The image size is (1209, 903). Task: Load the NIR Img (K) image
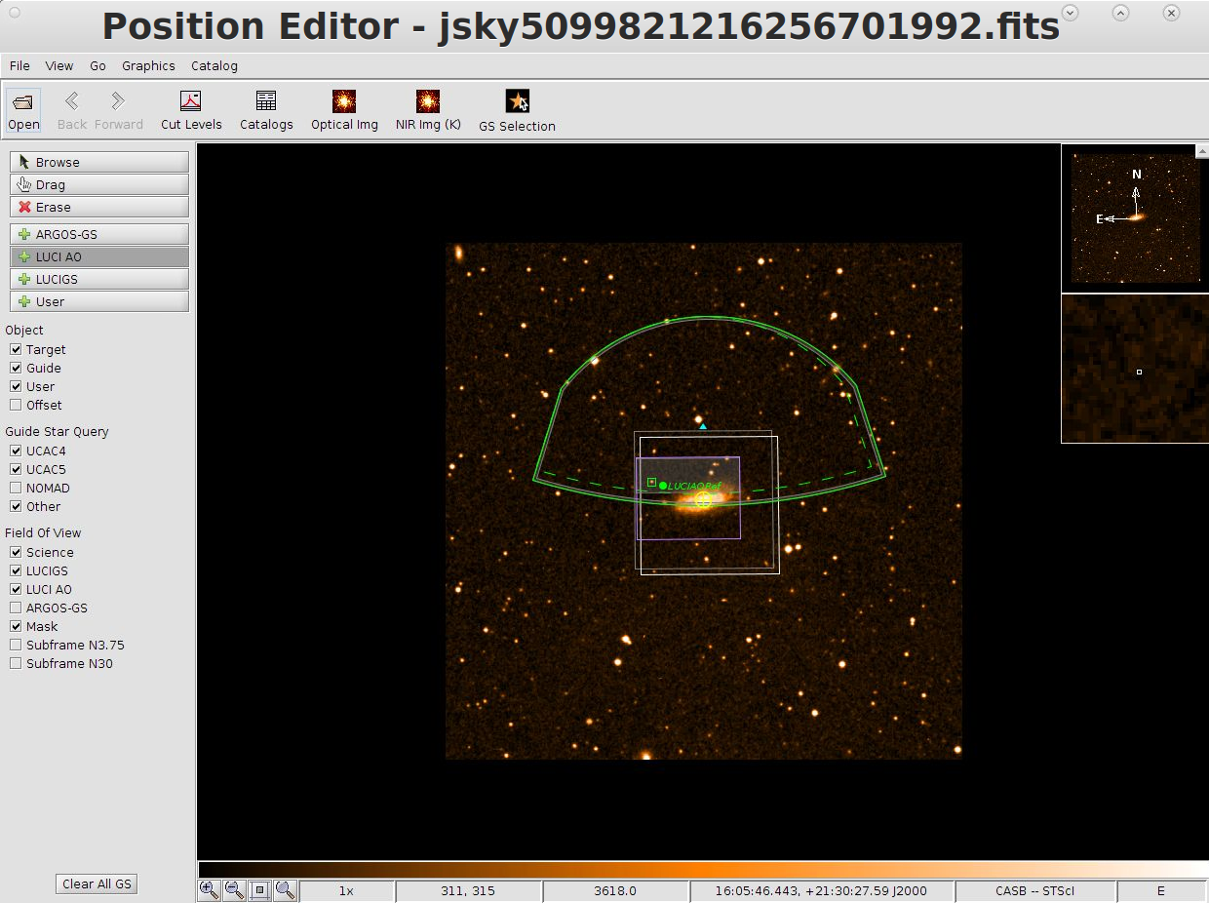pos(428,110)
